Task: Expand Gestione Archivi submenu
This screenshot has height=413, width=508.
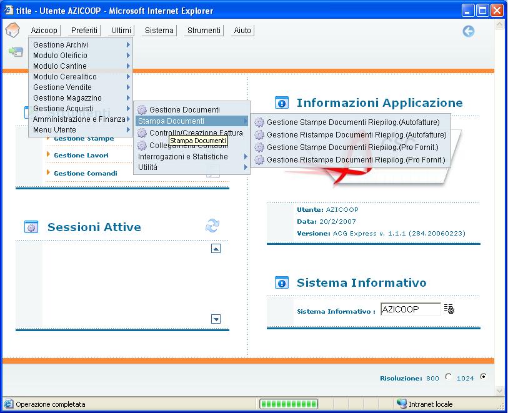Action: [x=81, y=45]
